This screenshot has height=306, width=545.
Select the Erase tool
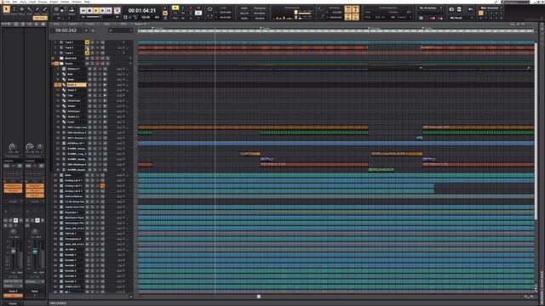45,9
